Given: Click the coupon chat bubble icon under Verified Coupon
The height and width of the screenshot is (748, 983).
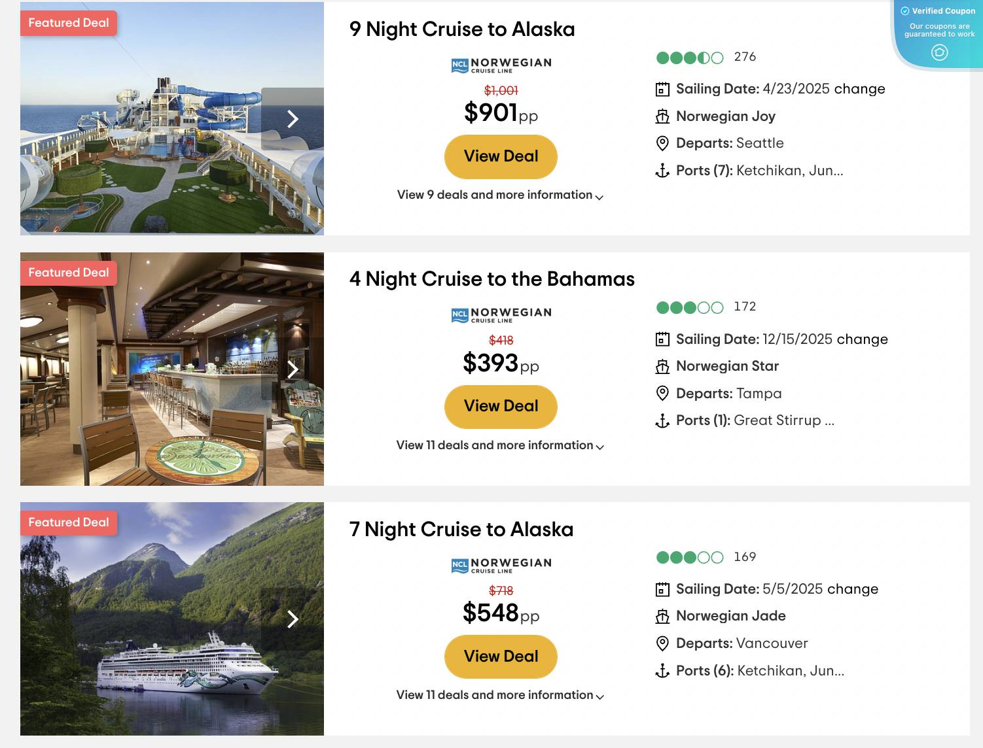Looking at the screenshot, I should (x=939, y=54).
